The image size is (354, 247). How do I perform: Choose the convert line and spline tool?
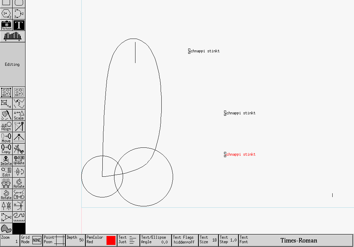coord(19,195)
